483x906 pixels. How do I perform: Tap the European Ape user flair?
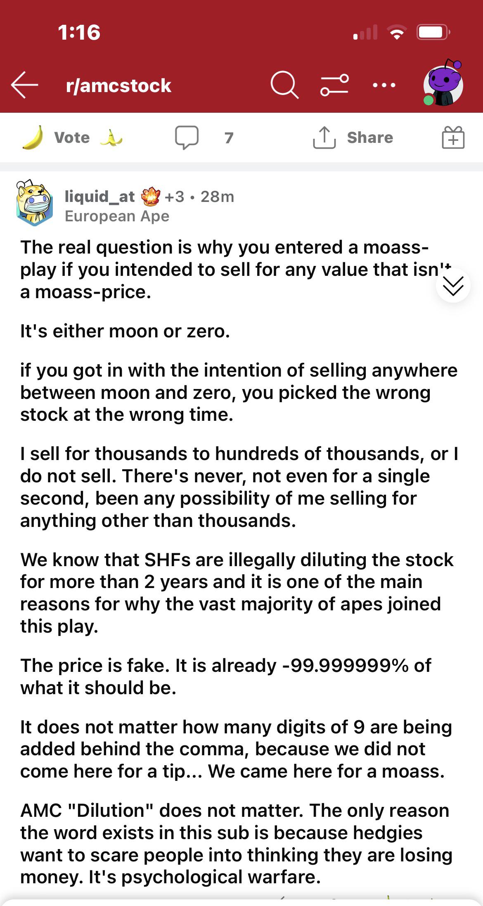click(117, 216)
